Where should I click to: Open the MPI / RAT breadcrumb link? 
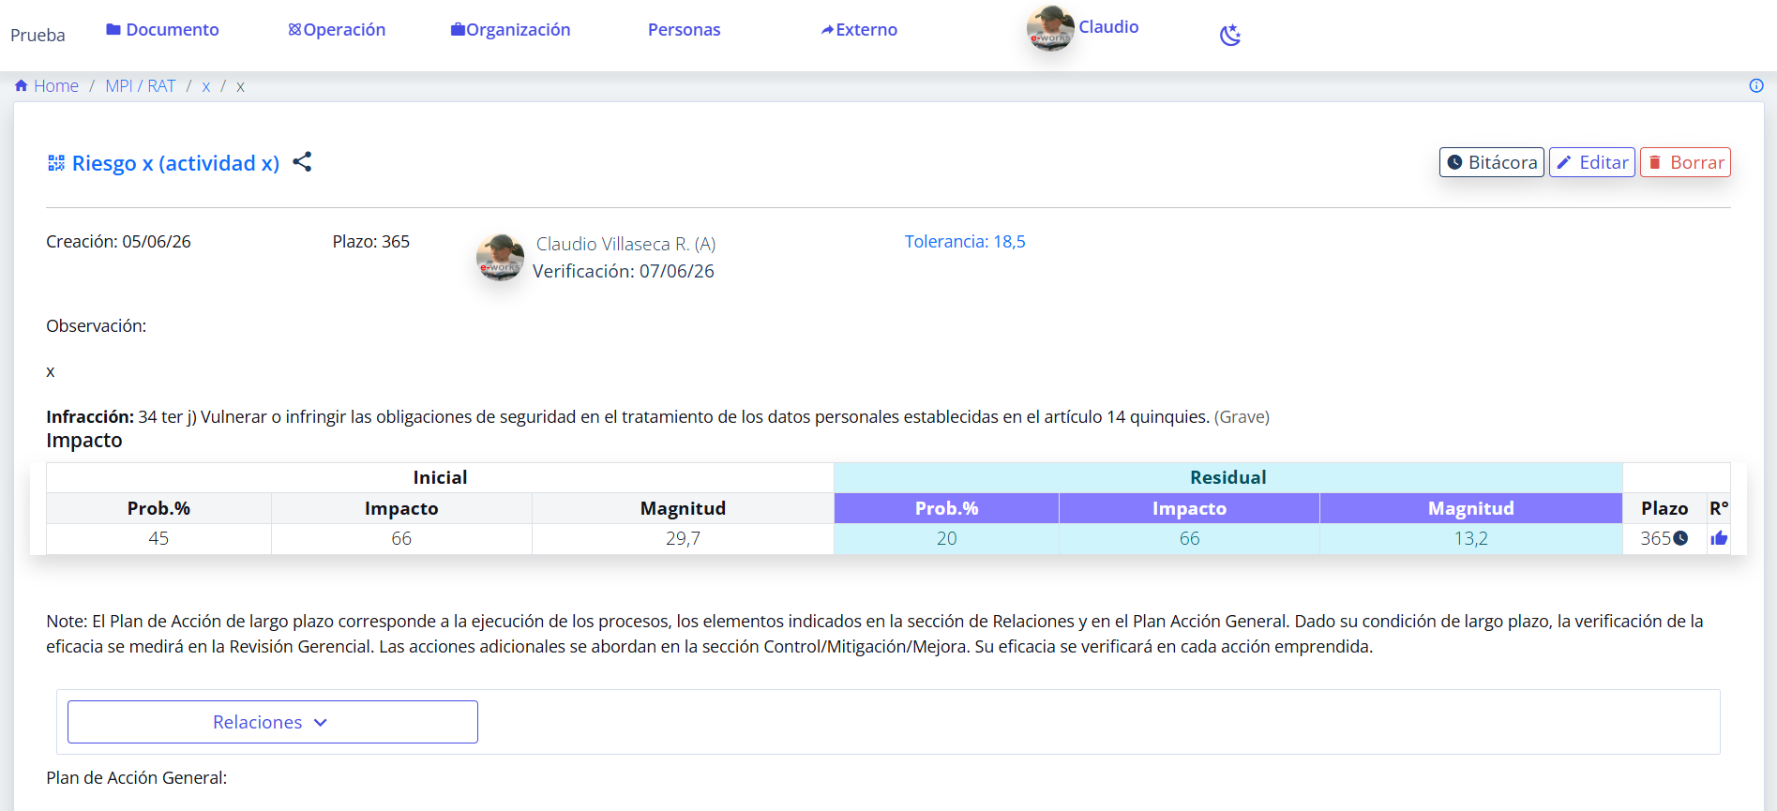point(141,86)
